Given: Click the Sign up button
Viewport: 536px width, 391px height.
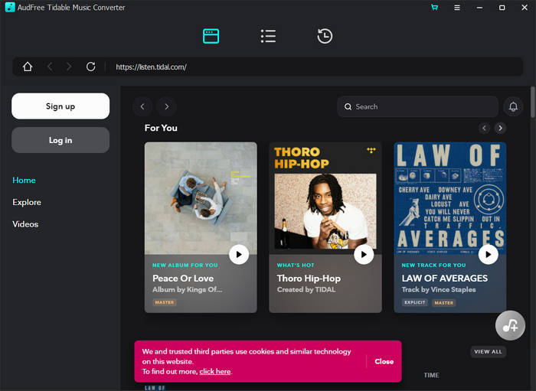Looking at the screenshot, I should pos(60,106).
